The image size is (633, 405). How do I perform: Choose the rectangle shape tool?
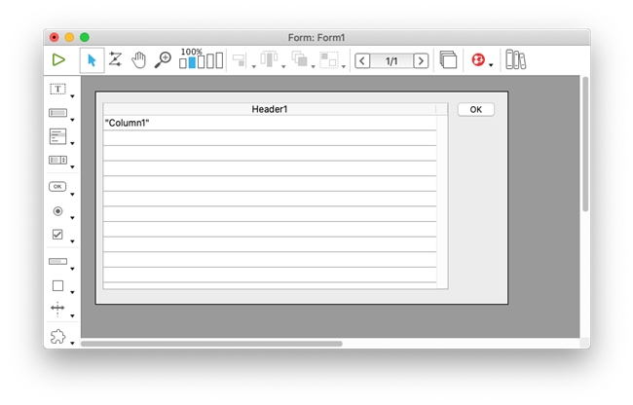click(57, 286)
